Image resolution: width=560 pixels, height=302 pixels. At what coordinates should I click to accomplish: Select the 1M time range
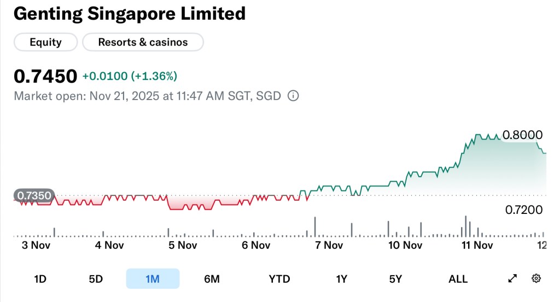[153, 279]
